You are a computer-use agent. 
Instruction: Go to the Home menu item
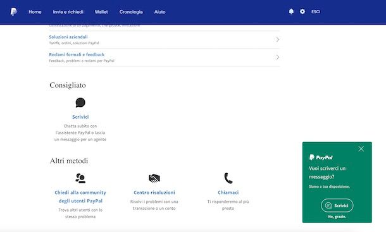pos(35,12)
